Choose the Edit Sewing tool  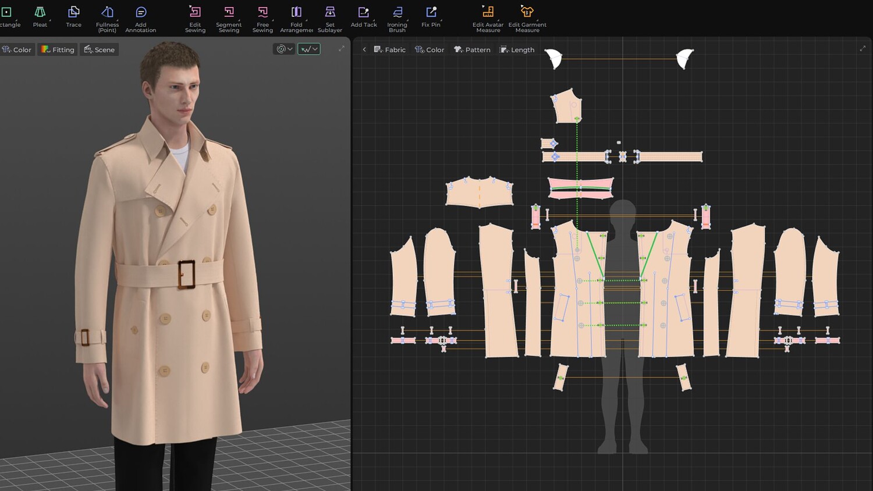coord(195,17)
